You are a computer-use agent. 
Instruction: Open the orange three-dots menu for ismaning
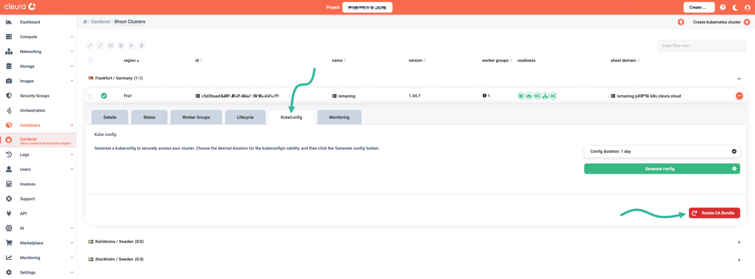click(x=739, y=96)
